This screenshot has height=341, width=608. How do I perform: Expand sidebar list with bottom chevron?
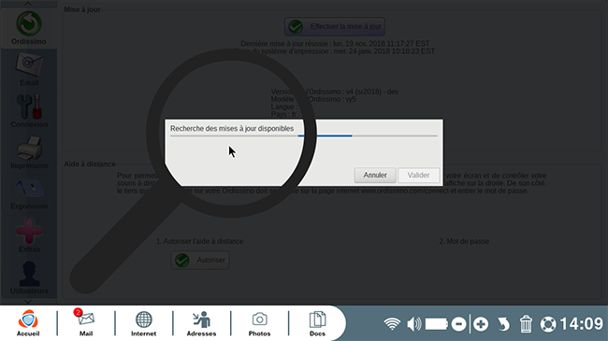tap(28, 301)
